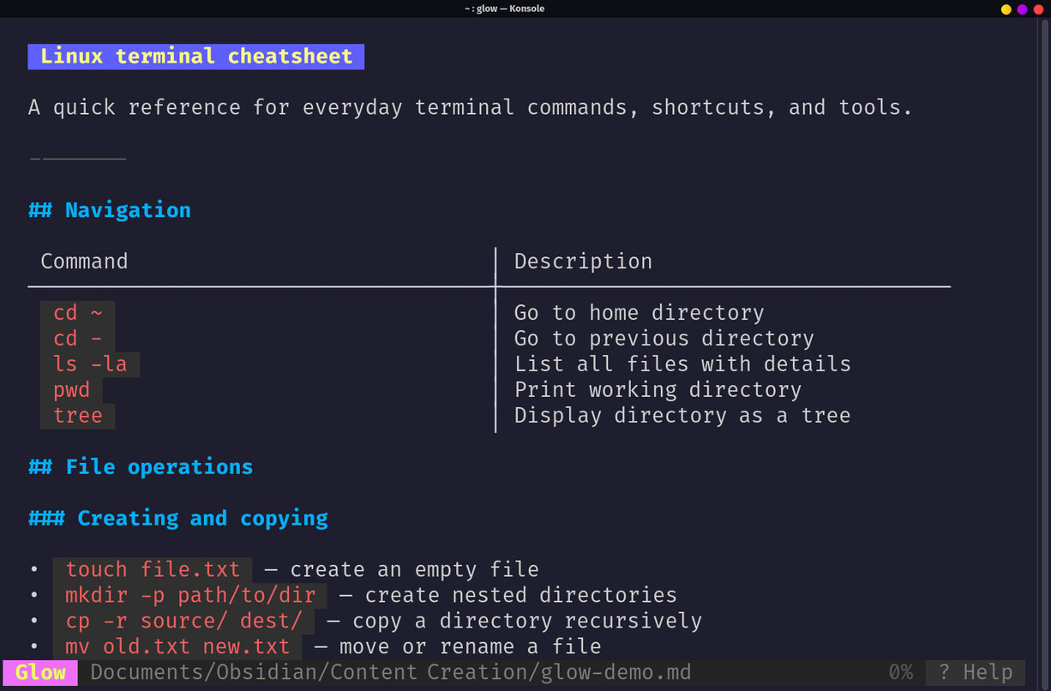Click the yellow window control dot
1051x691 pixels.
point(1006,9)
